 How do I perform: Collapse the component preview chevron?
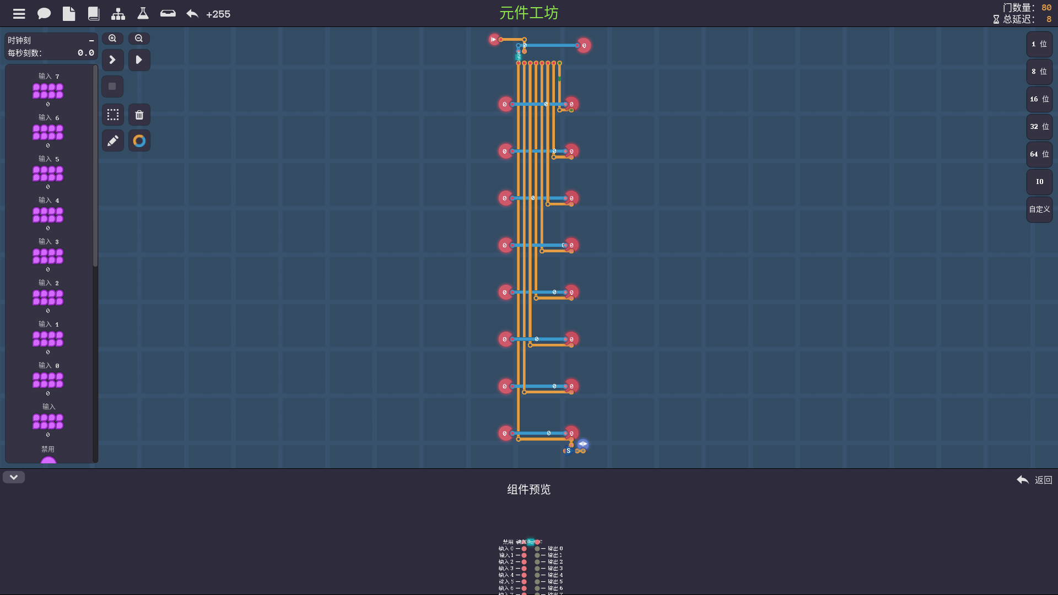click(14, 477)
